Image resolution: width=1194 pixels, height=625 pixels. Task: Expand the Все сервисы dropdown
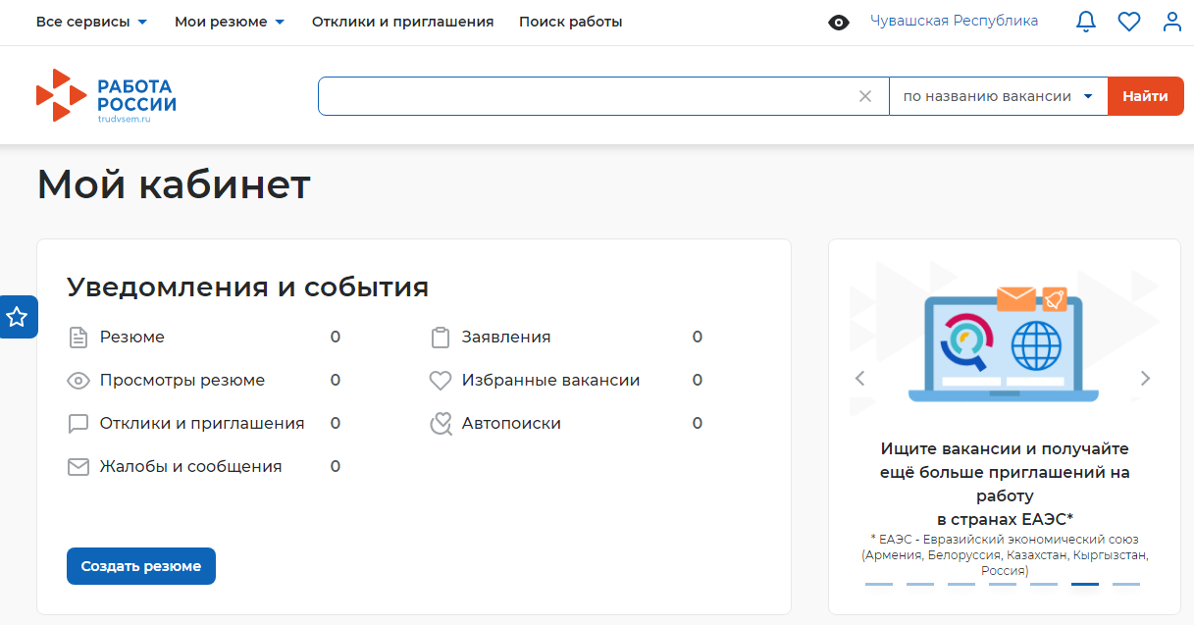[x=91, y=22]
